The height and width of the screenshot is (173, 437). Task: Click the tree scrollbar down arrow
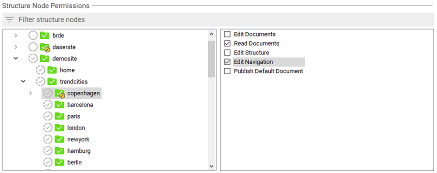tap(211, 167)
